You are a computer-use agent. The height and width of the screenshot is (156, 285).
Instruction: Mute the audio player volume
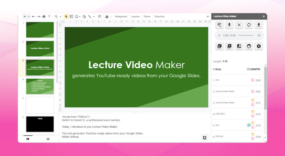(x=259, y=35)
